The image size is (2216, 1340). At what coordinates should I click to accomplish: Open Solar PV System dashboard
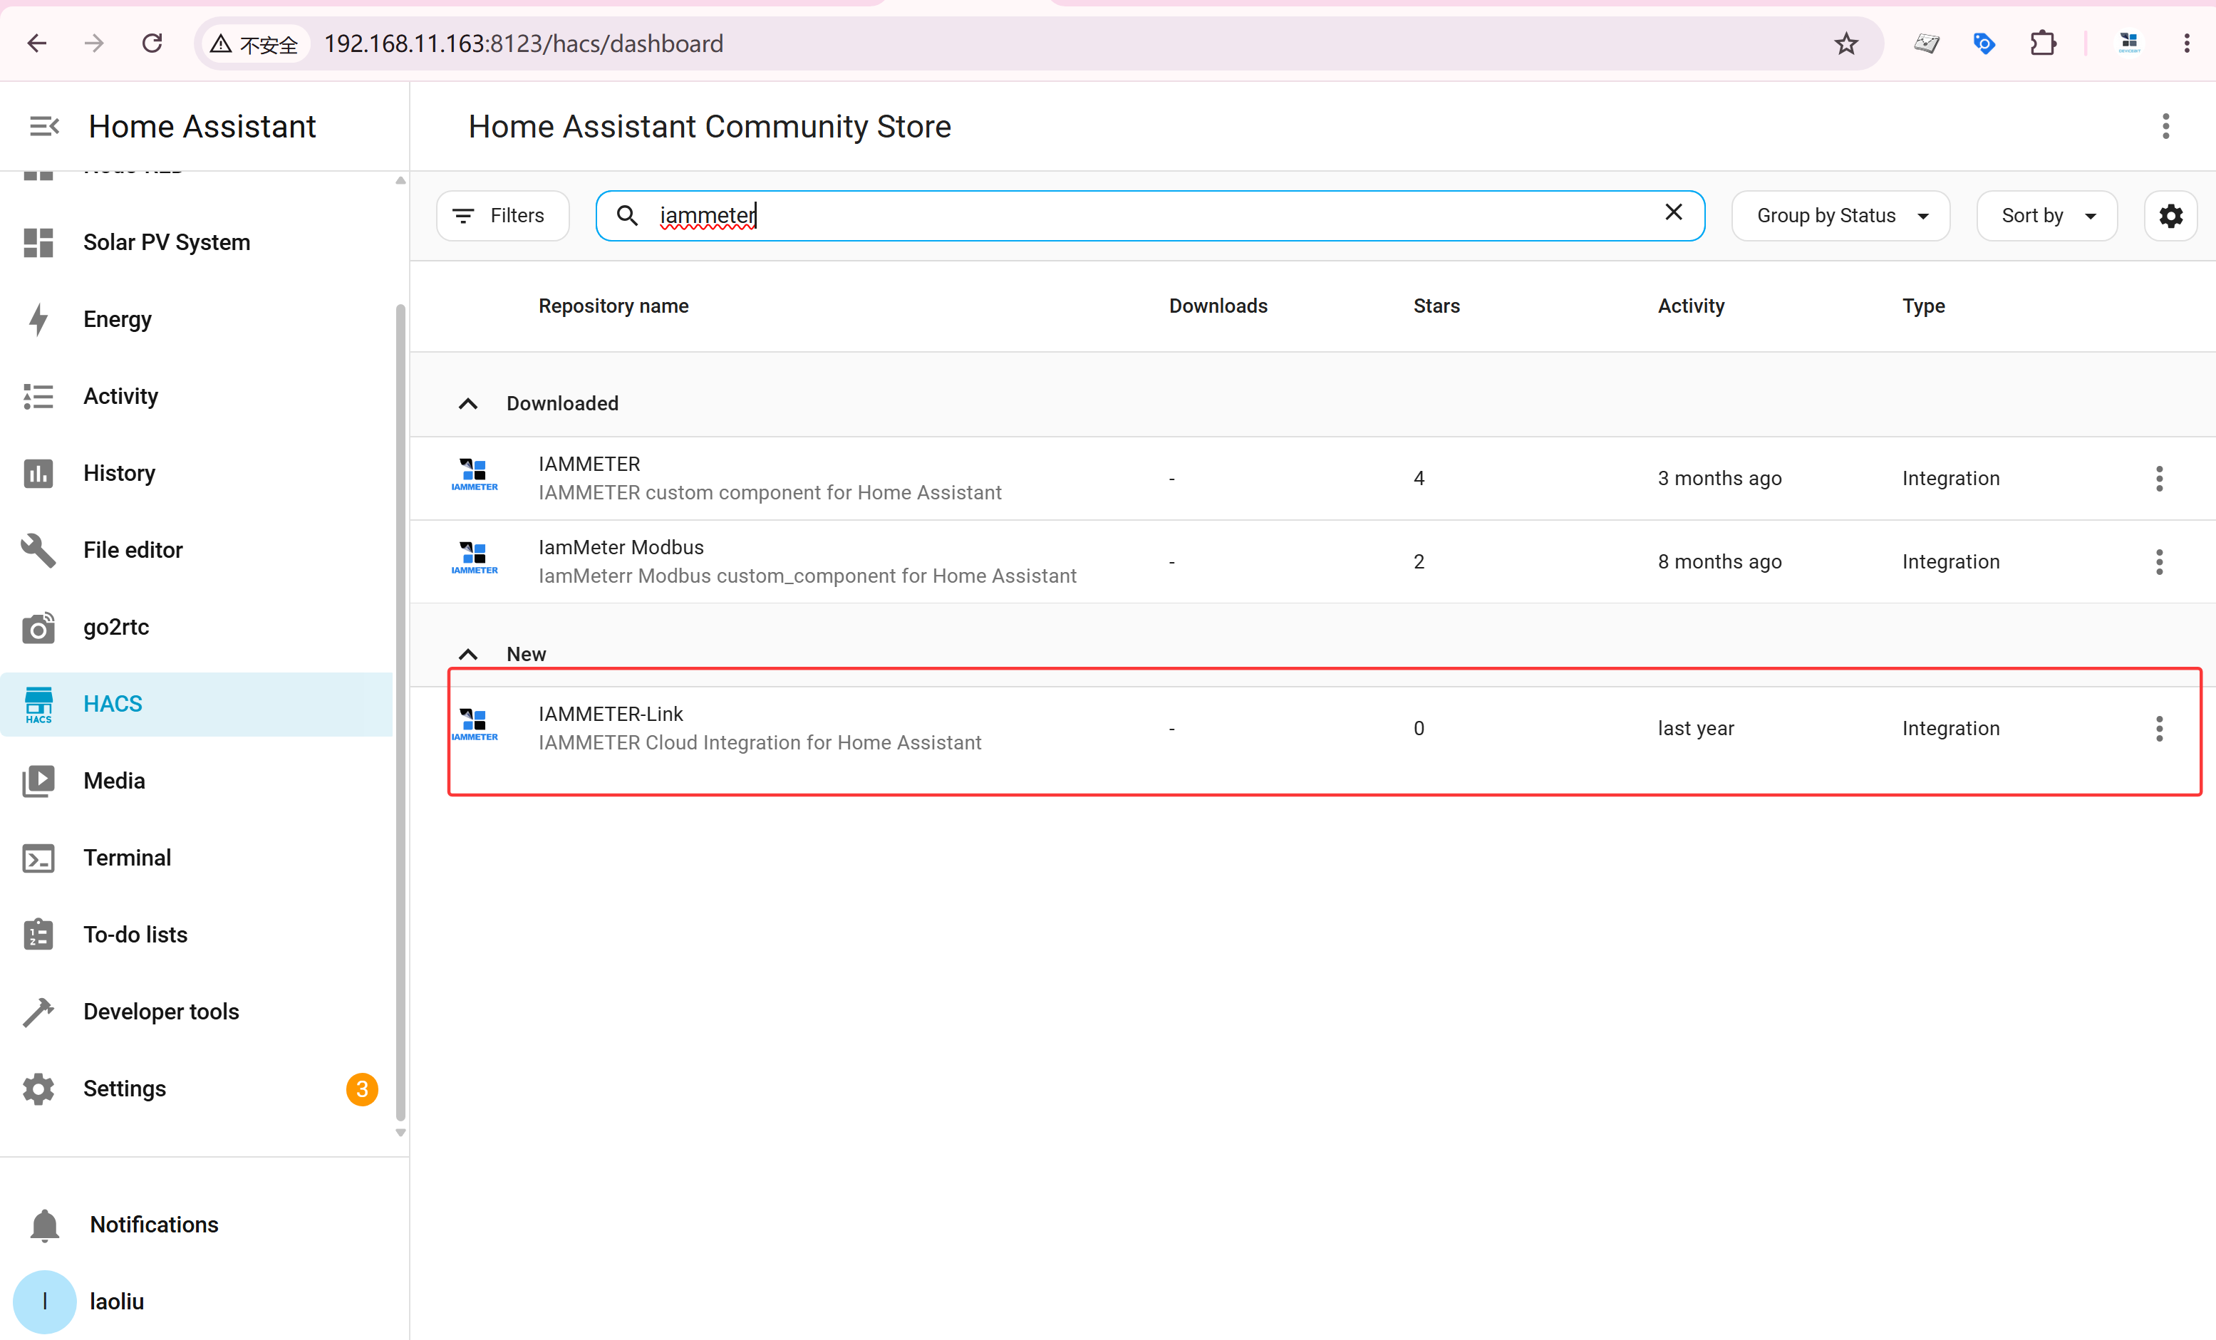196,242
